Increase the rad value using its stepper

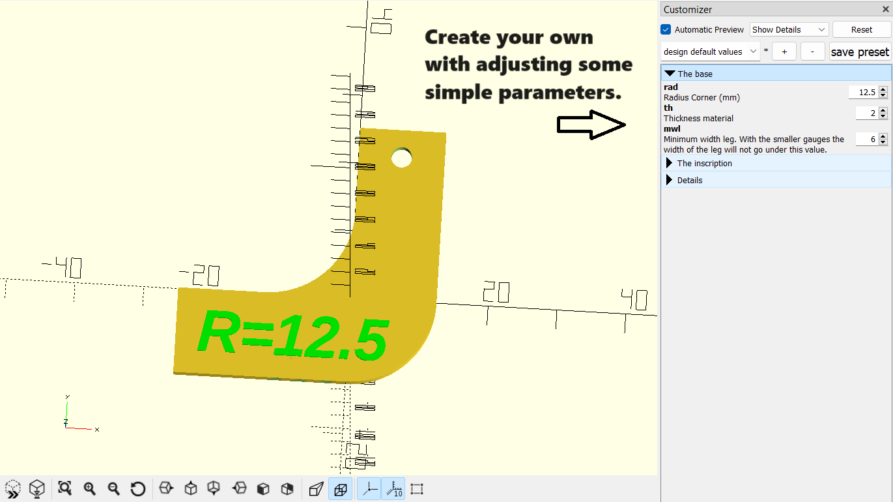tap(884, 89)
